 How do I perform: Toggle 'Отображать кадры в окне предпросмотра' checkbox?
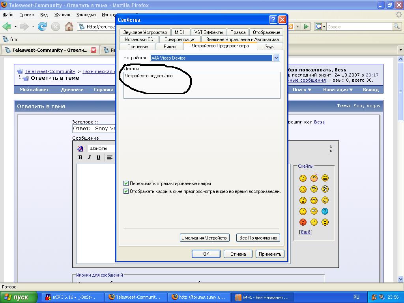click(126, 191)
